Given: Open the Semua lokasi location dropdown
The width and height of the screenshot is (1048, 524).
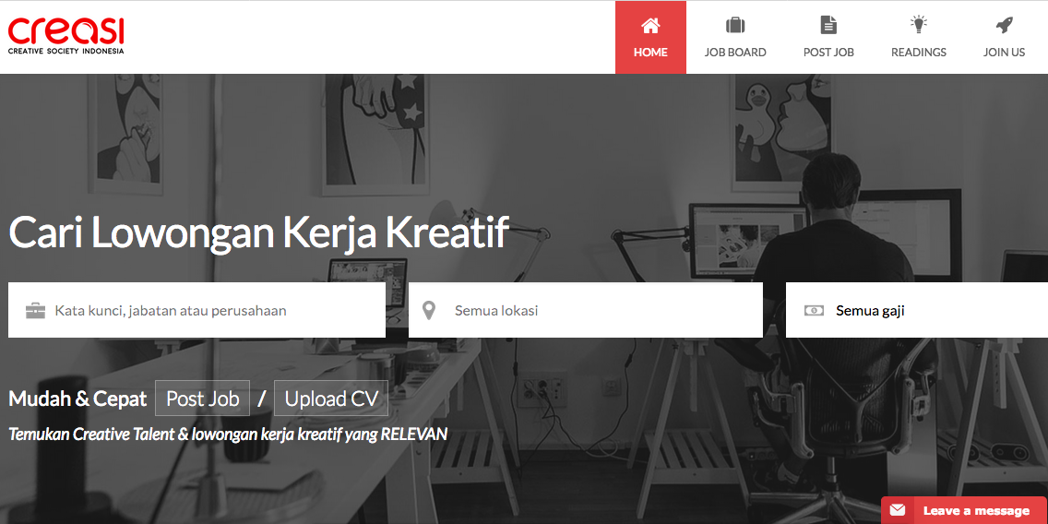Looking at the screenshot, I should (x=586, y=310).
